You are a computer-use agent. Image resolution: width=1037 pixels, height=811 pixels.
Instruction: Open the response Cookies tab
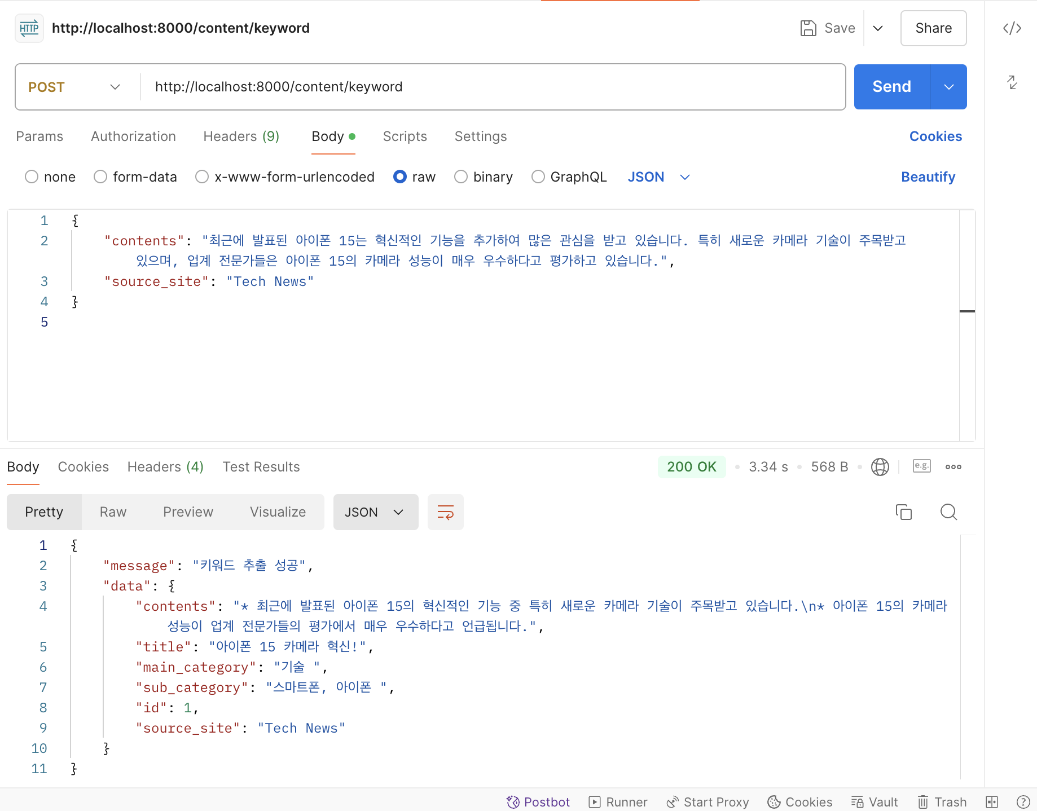click(x=84, y=467)
